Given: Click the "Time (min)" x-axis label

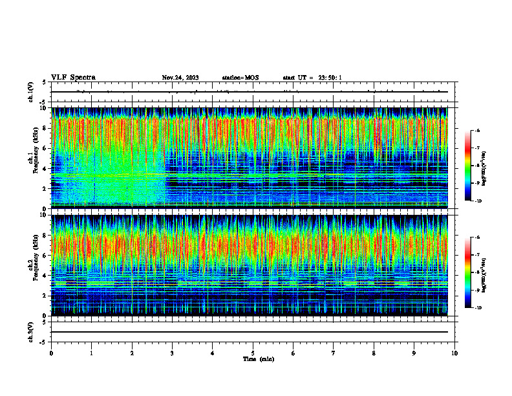Looking at the screenshot, I should coord(259,359).
